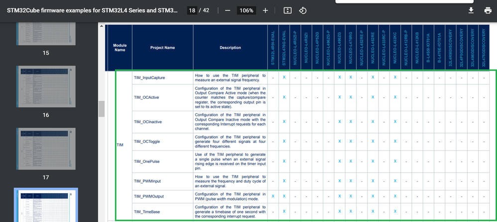Rotate the document counterclockwise

coord(303,10)
